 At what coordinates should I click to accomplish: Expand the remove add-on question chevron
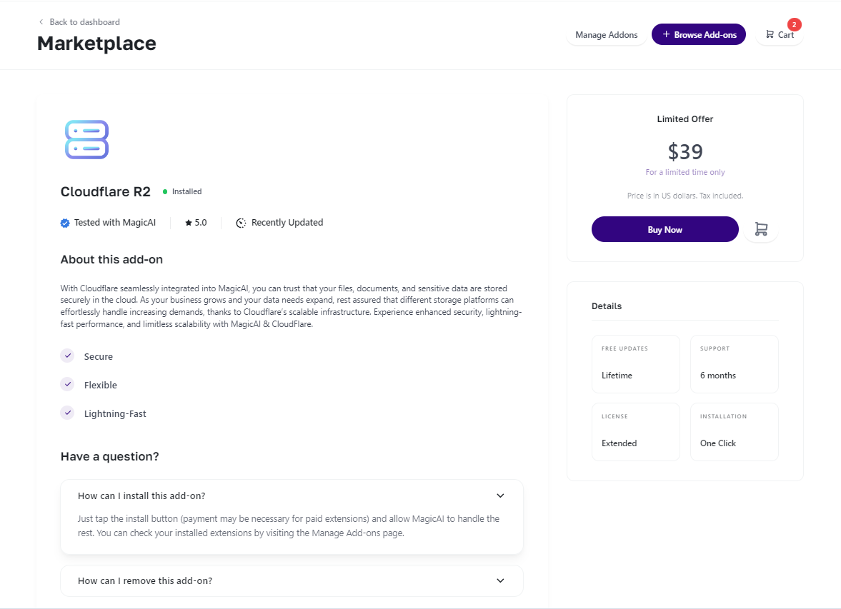[500, 580]
